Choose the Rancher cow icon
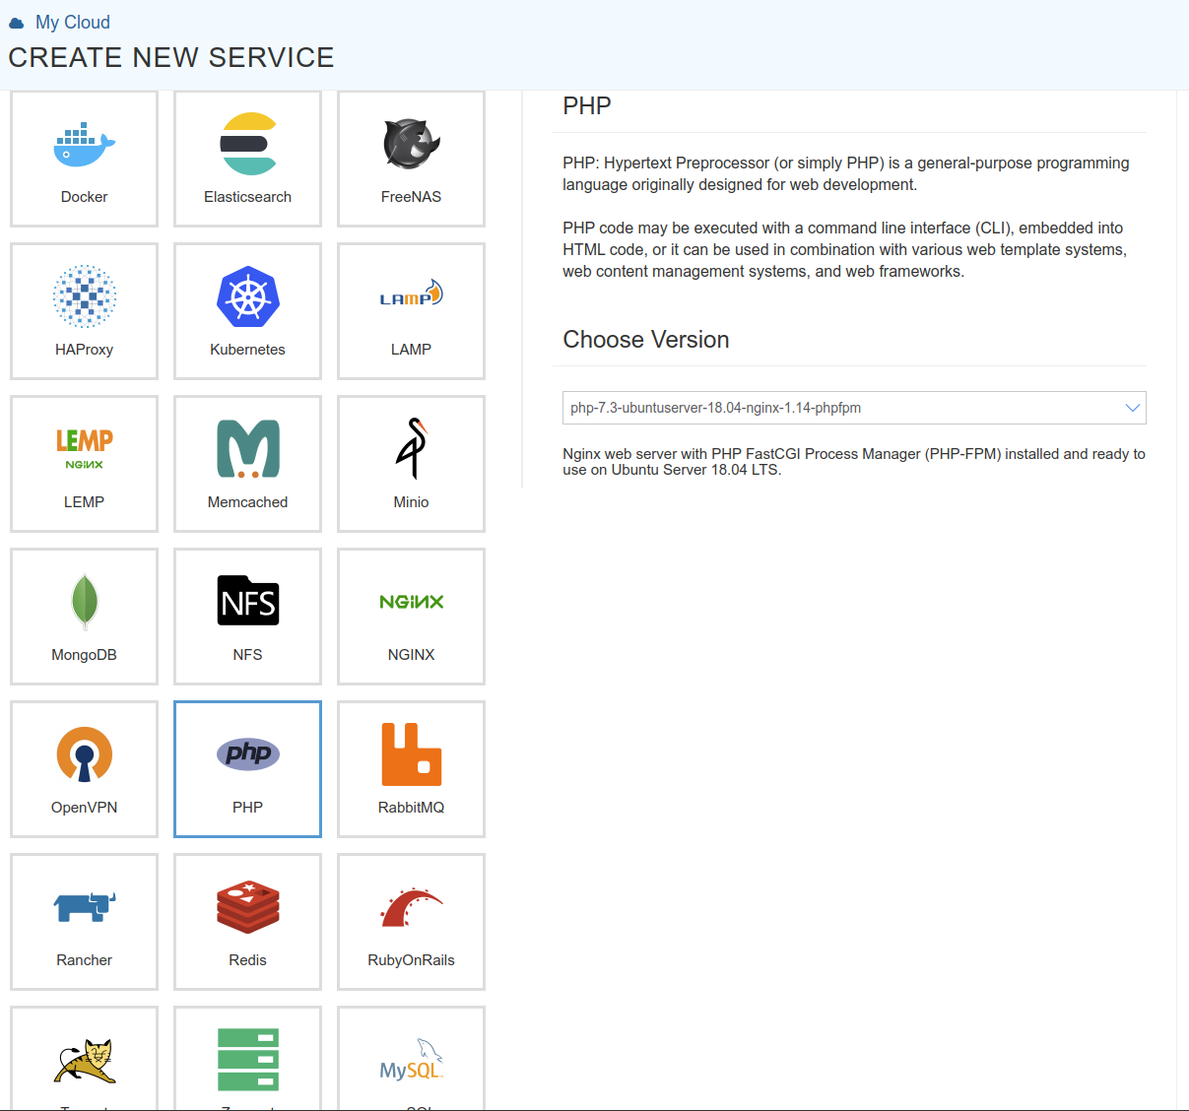This screenshot has height=1111, width=1189. [84, 906]
